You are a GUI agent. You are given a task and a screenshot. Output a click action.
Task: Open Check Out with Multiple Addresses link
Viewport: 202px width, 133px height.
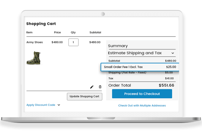[x=142, y=106]
